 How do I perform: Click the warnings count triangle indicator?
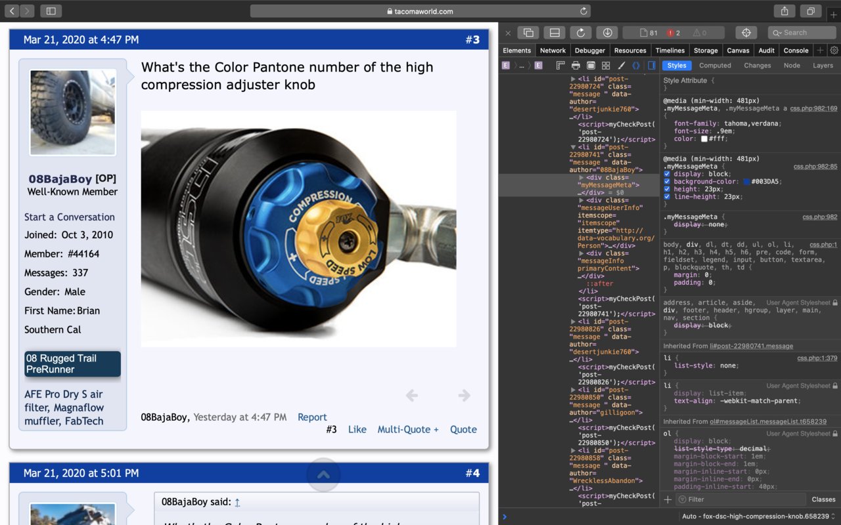coord(699,33)
